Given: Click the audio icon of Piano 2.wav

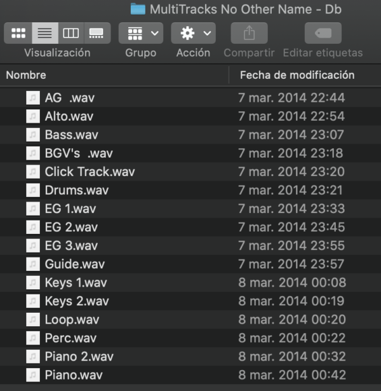Looking at the screenshot, I should [x=33, y=356].
